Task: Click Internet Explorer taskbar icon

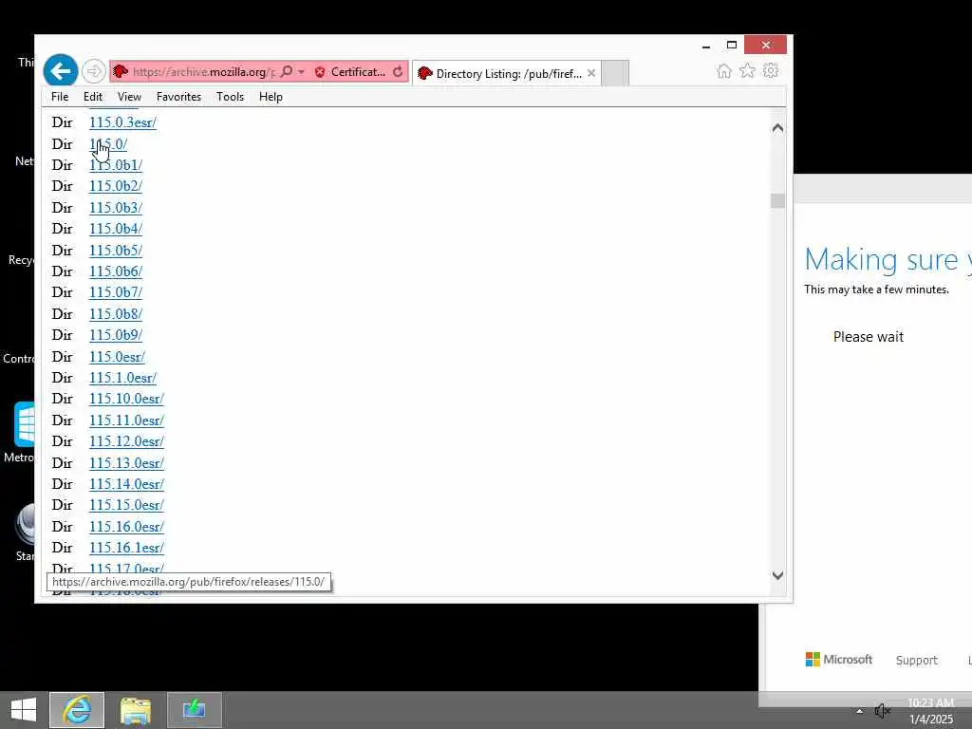Action: point(78,710)
